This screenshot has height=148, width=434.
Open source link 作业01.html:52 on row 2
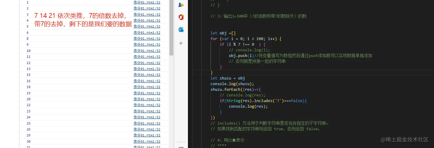coord(147,8)
